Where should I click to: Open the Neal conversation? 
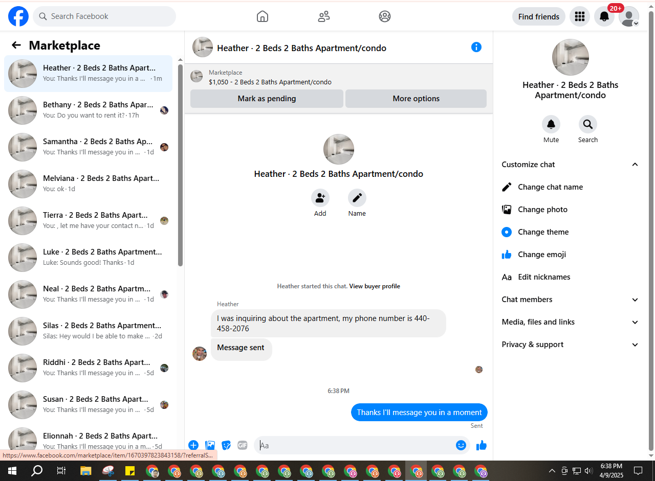point(88,294)
